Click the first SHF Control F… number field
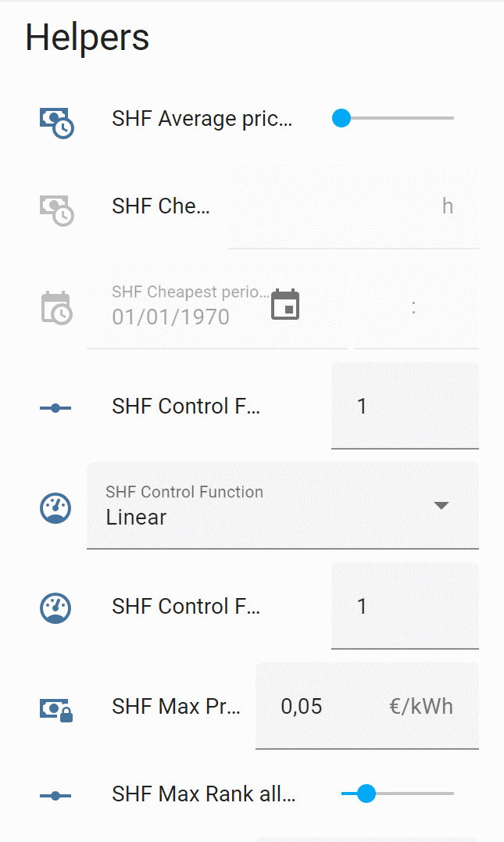The height and width of the screenshot is (842, 504). click(x=404, y=407)
